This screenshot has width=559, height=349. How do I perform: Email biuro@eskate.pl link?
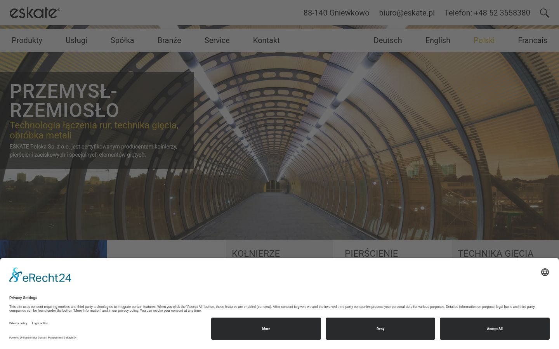pos(407,13)
